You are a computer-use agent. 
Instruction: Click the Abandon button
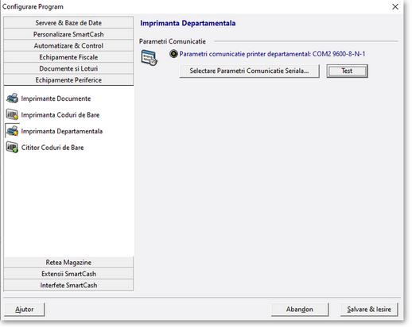click(x=300, y=310)
